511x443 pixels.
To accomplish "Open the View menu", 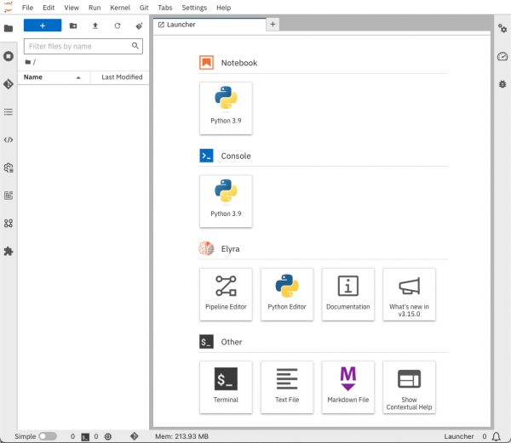I will tap(72, 8).
